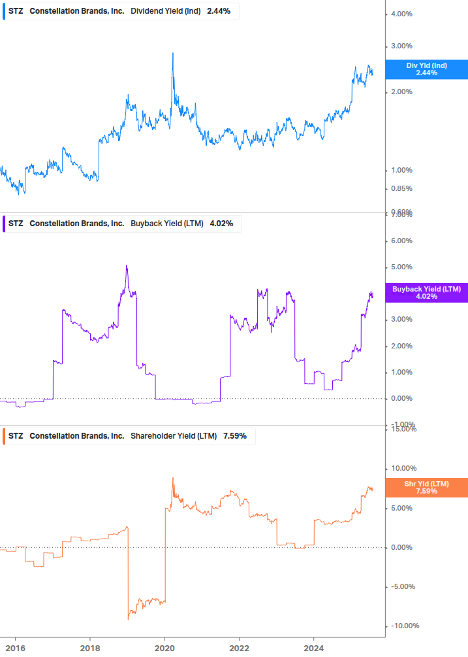Click STZ ticker in dividend yield legend

tap(16, 11)
